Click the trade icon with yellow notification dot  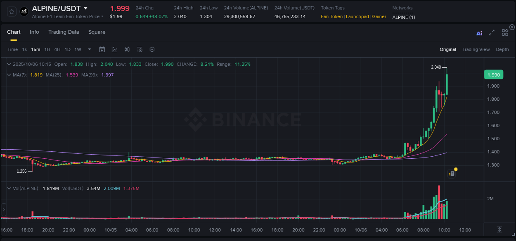[451, 173]
